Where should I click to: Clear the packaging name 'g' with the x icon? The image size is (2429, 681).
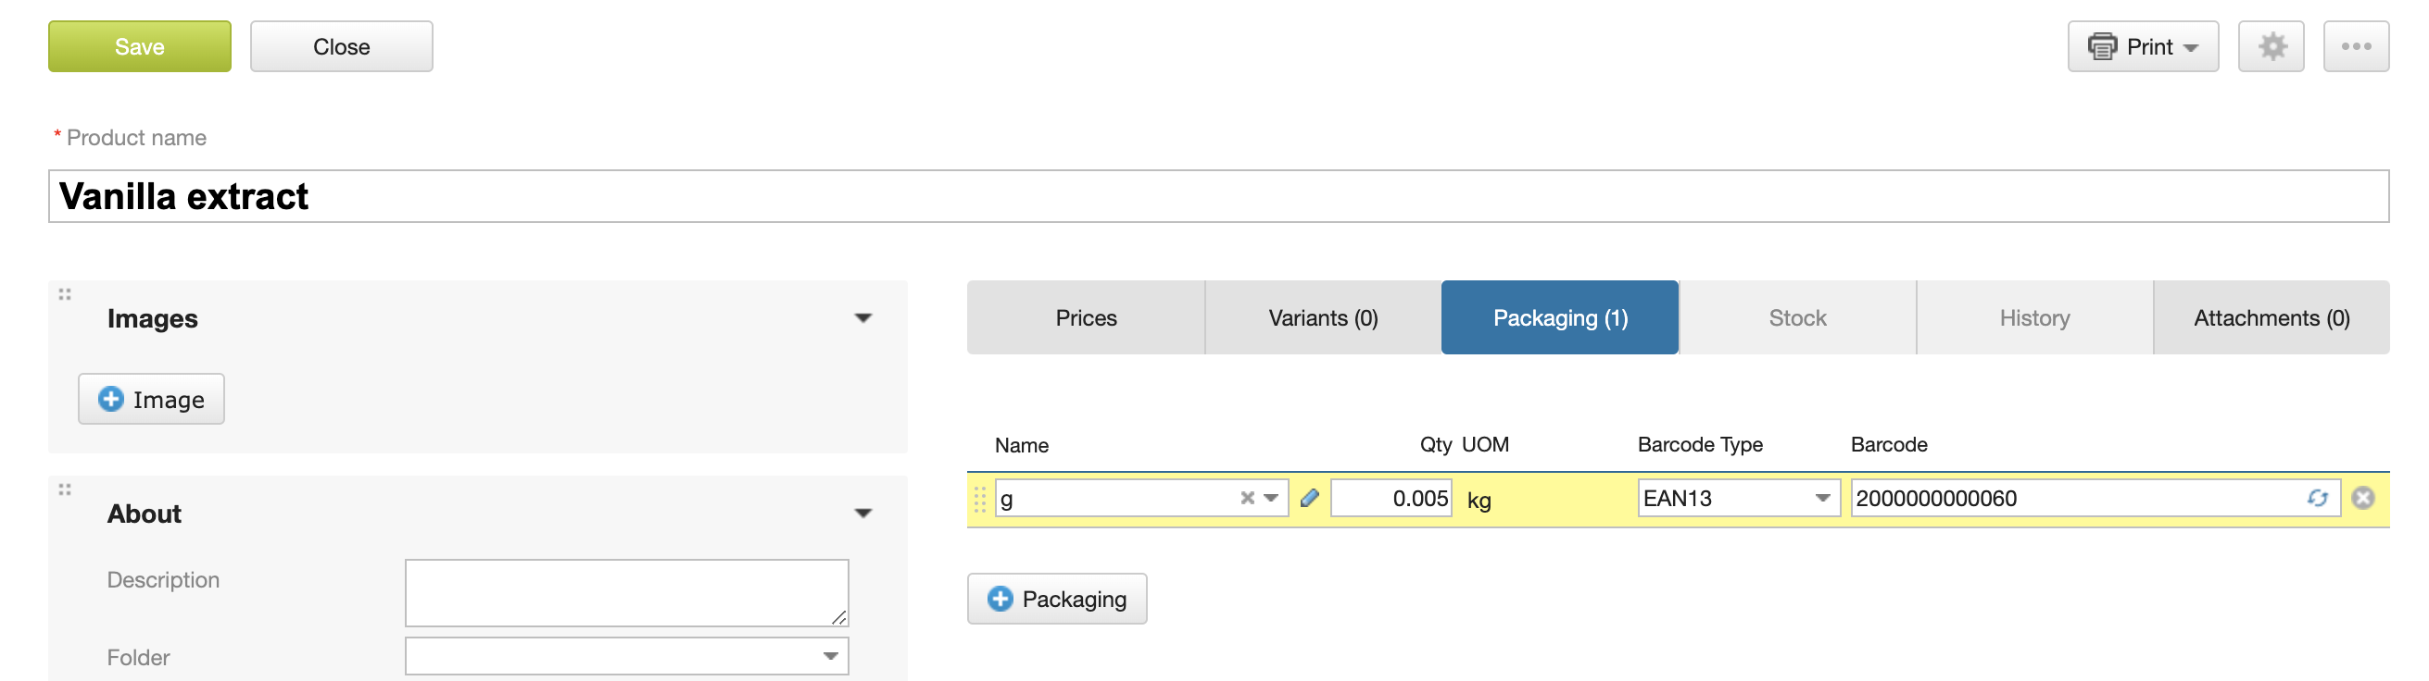point(1247,499)
